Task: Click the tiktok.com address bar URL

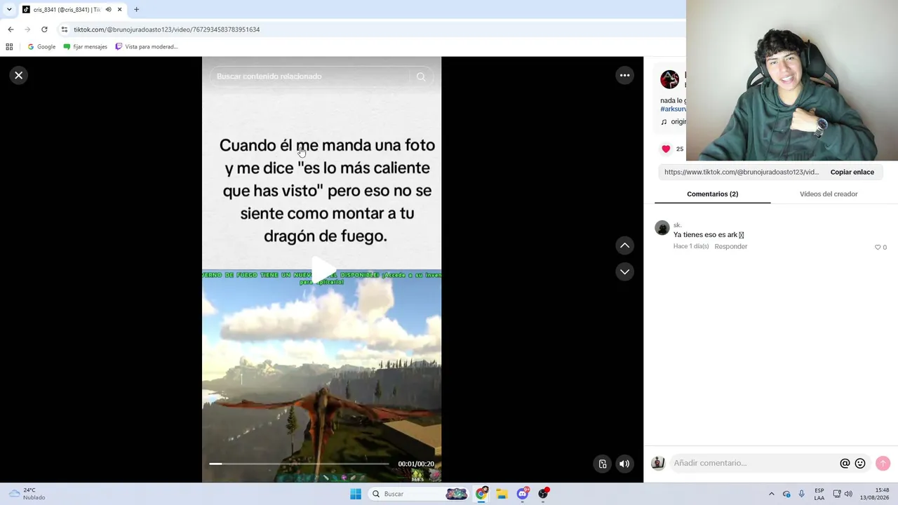Action: (167, 29)
